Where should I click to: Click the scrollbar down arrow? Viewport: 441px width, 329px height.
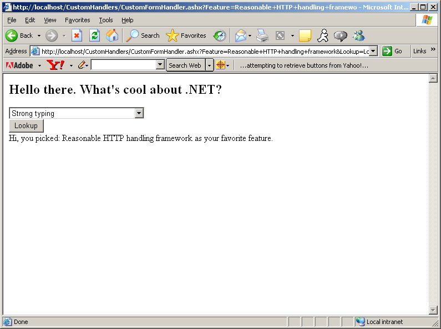tap(433, 310)
